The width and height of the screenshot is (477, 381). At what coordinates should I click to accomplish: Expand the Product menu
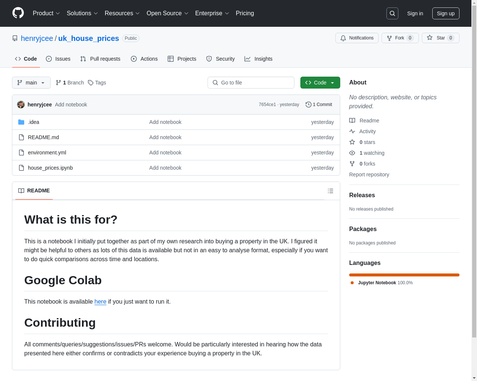[x=46, y=13]
